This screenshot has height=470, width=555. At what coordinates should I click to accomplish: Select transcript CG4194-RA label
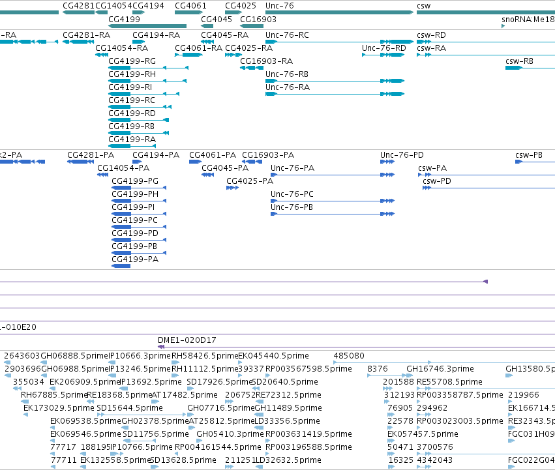(156, 35)
